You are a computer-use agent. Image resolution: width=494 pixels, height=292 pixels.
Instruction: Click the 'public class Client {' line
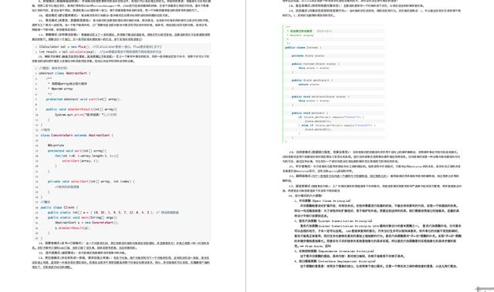(59, 207)
